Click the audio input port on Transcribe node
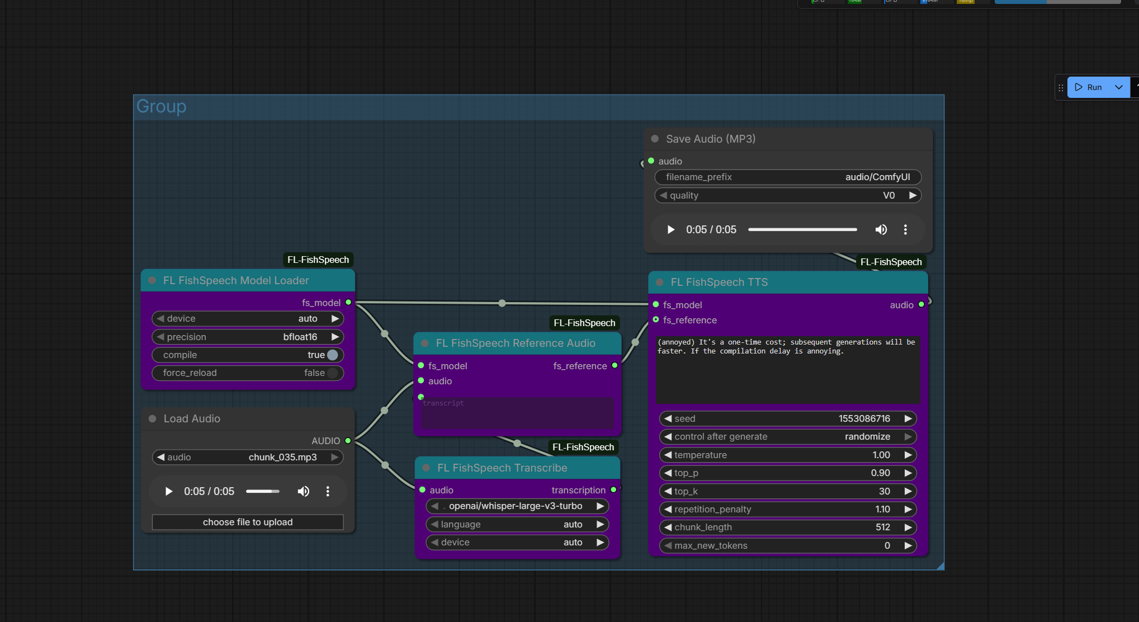Image resolution: width=1139 pixels, height=622 pixels. pyautogui.click(x=422, y=489)
